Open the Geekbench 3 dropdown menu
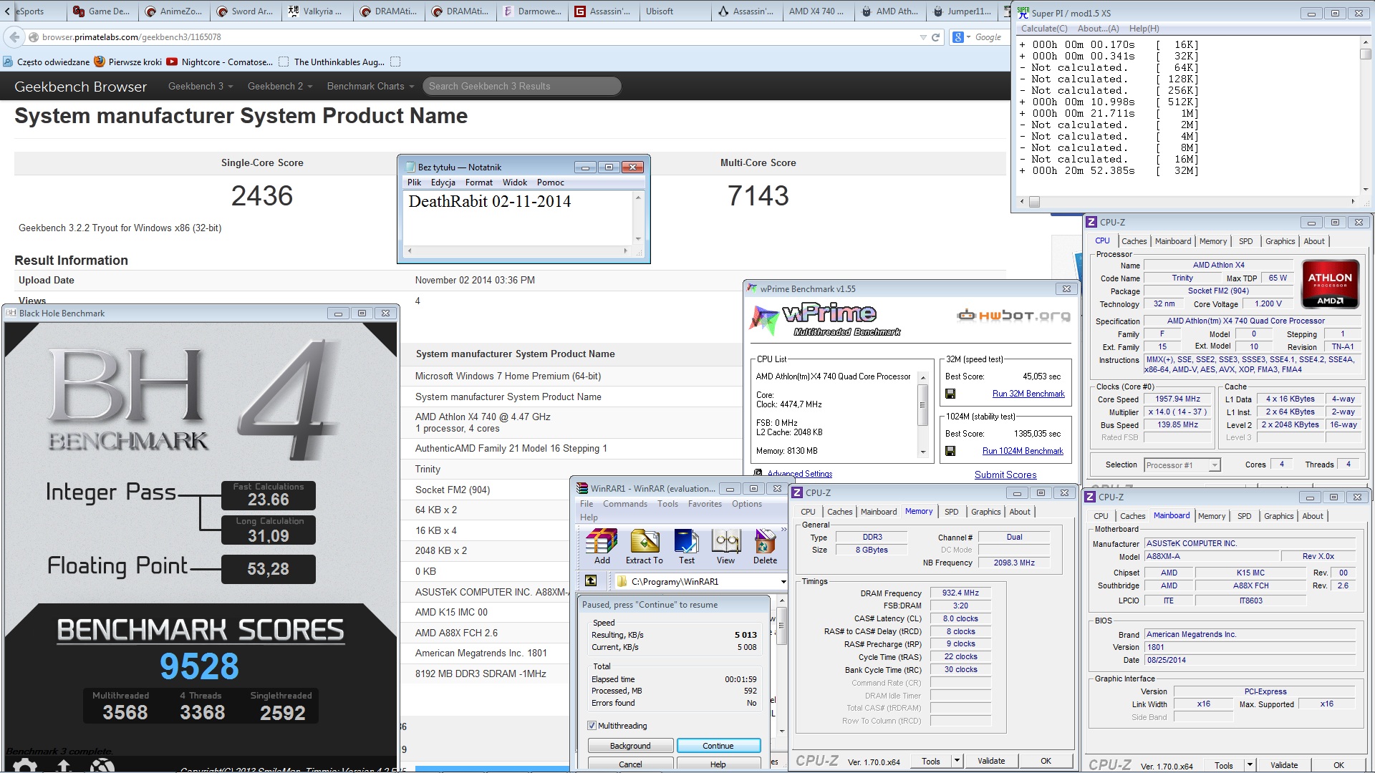 point(201,86)
